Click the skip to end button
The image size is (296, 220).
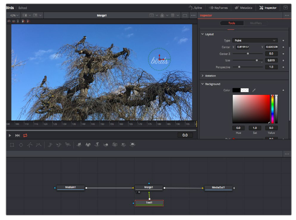pyautogui.click(x=17, y=135)
